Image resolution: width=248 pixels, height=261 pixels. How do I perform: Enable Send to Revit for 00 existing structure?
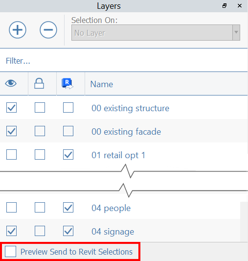click(68, 108)
